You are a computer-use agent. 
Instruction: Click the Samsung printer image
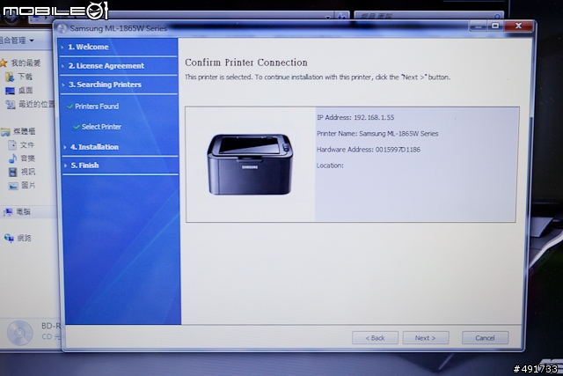(250, 165)
